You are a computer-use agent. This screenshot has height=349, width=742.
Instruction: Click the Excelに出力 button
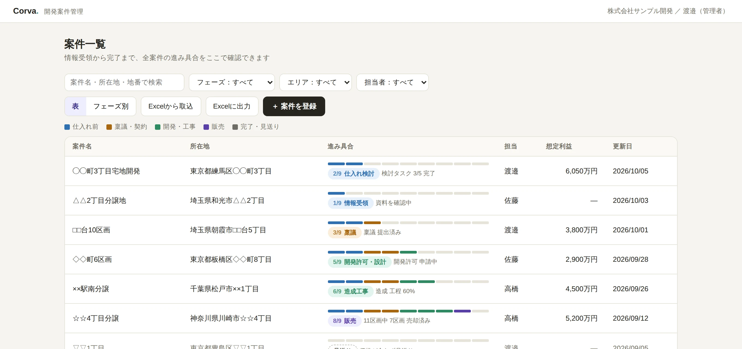click(x=232, y=106)
